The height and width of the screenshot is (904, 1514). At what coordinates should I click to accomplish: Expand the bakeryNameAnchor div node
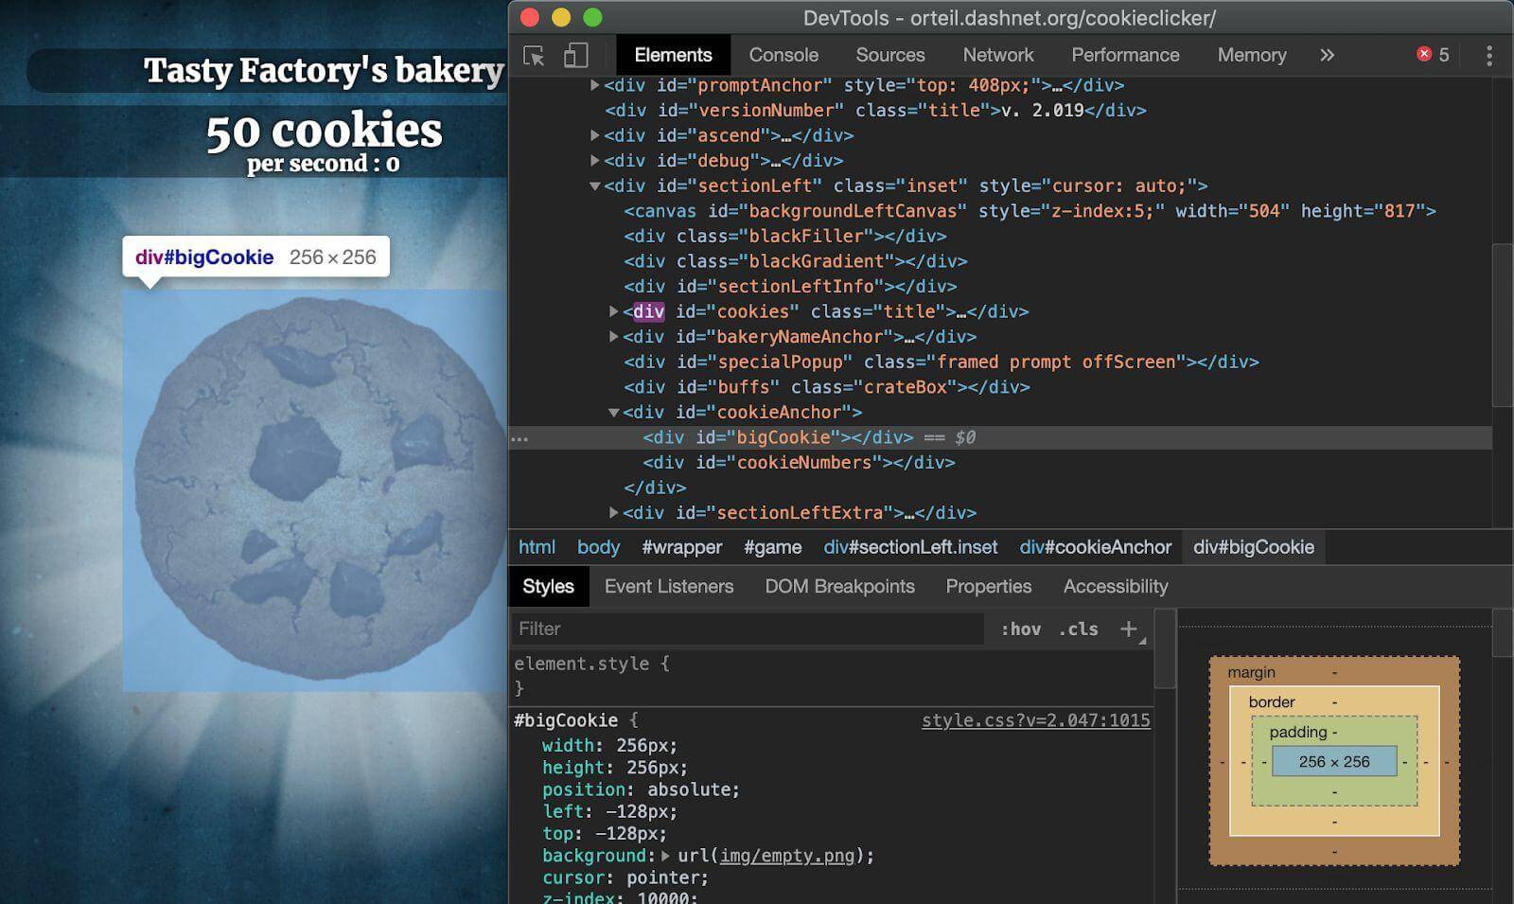point(613,337)
